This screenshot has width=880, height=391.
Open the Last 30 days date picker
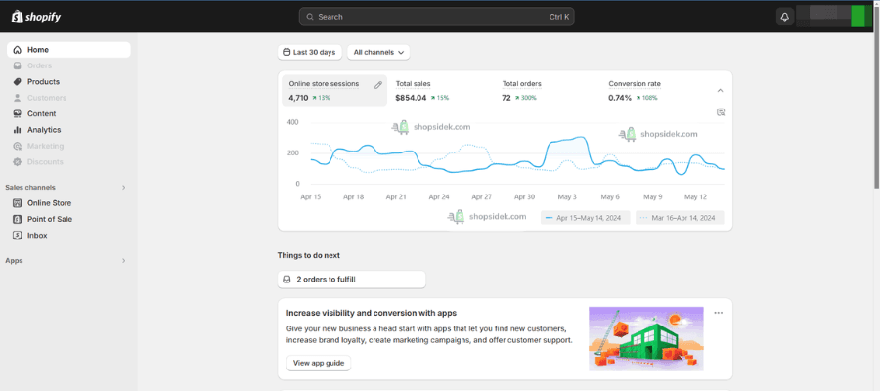click(309, 52)
